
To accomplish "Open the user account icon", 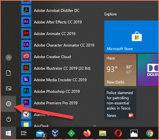I will (x=9, y=57).
